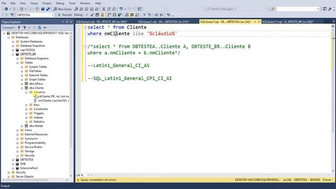Click the Increase Indent icon
Viewport: 336px width, 189px height.
(x=161, y=15)
